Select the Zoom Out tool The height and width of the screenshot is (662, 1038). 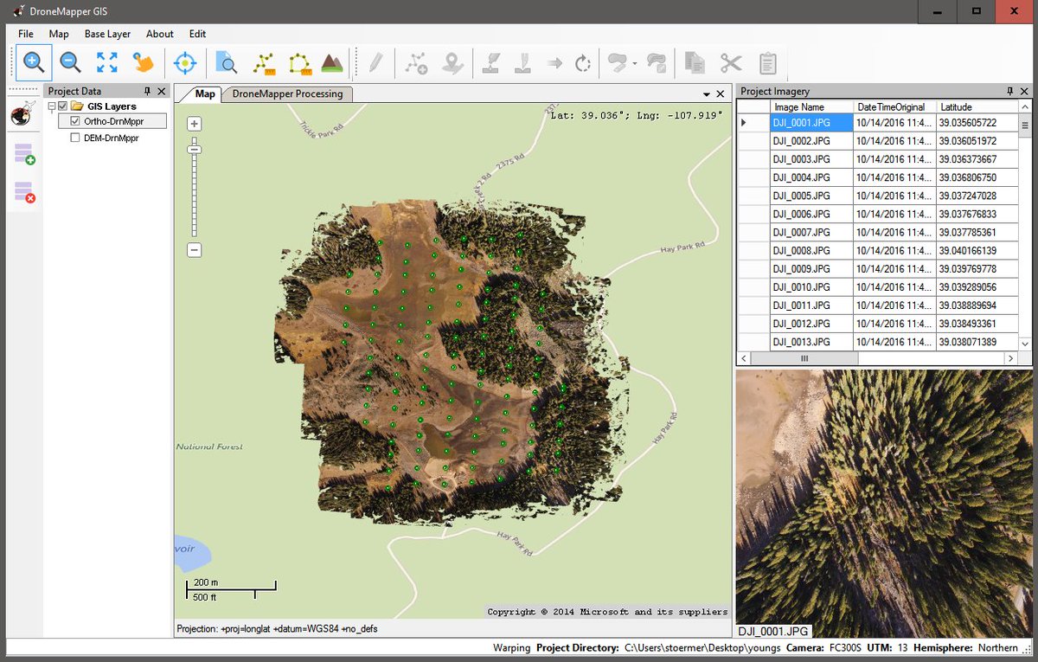[70, 62]
